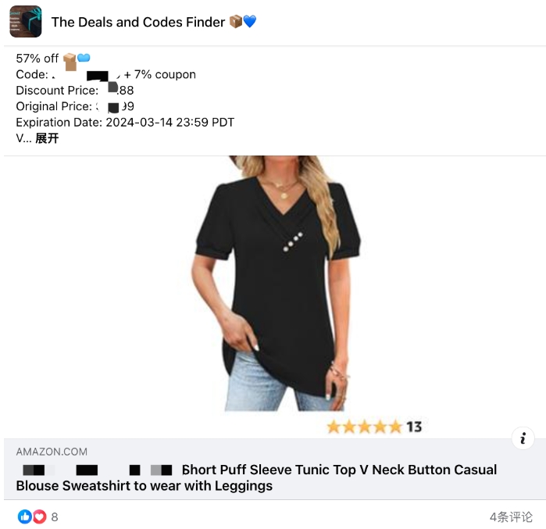Click the AMAZON.COM source label

coord(52,452)
